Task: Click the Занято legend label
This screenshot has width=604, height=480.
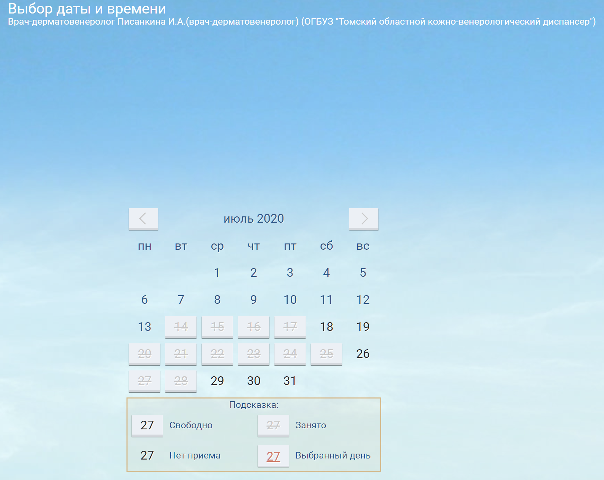Action: pos(311,425)
